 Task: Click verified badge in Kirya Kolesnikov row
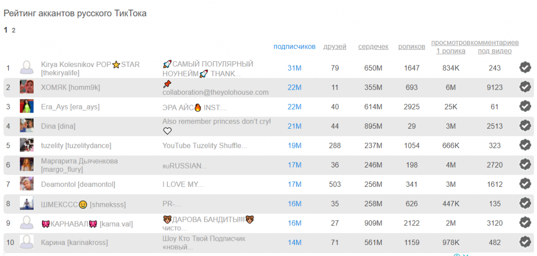pos(525,68)
